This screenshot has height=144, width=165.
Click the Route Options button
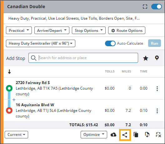point(127,30)
